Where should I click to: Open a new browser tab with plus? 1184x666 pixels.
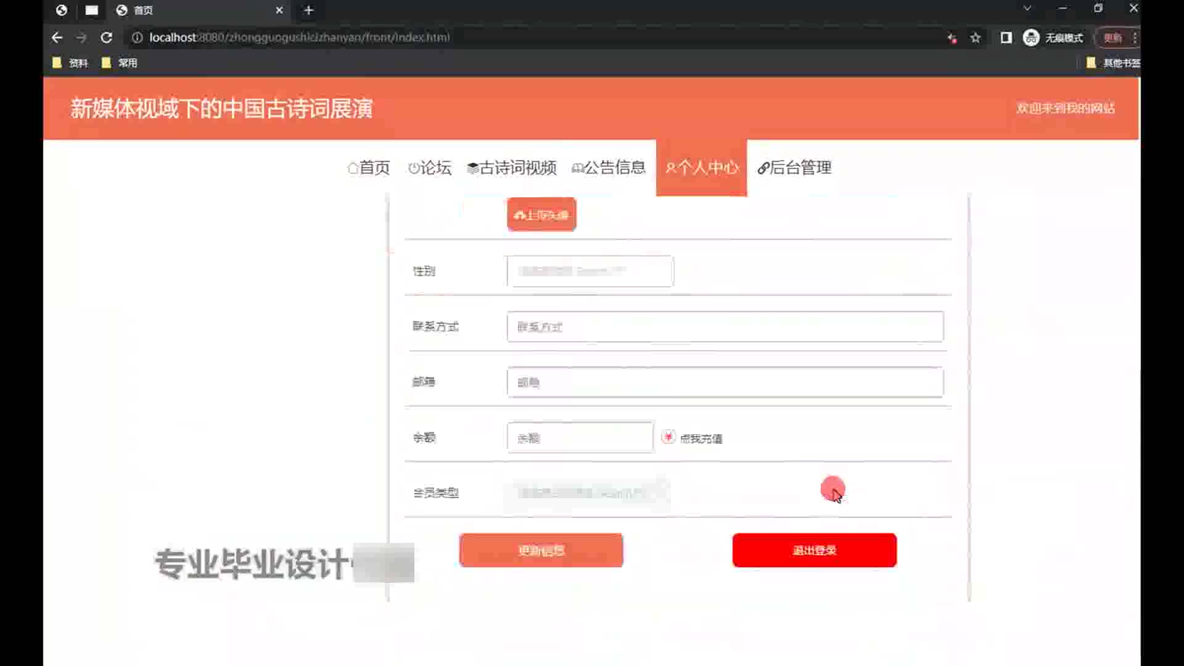click(x=309, y=10)
